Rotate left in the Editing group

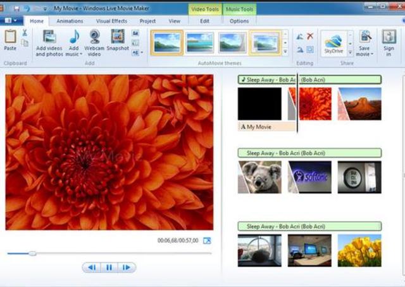(300, 37)
